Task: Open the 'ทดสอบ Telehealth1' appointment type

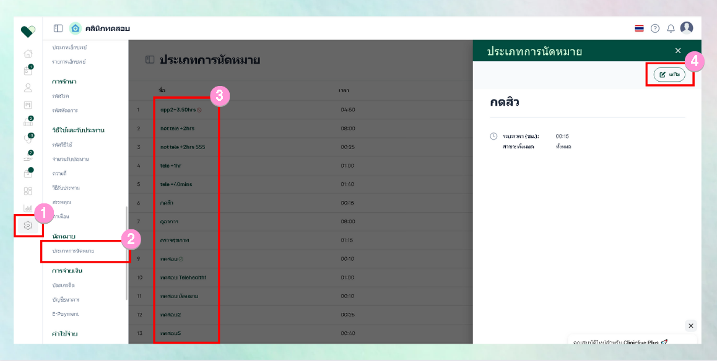Action: click(183, 278)
